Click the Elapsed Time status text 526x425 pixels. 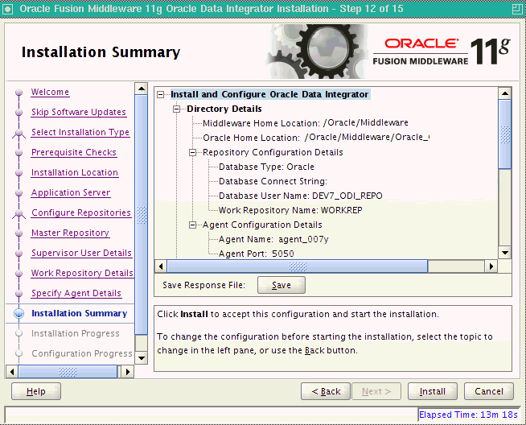[x=468, y=415]
